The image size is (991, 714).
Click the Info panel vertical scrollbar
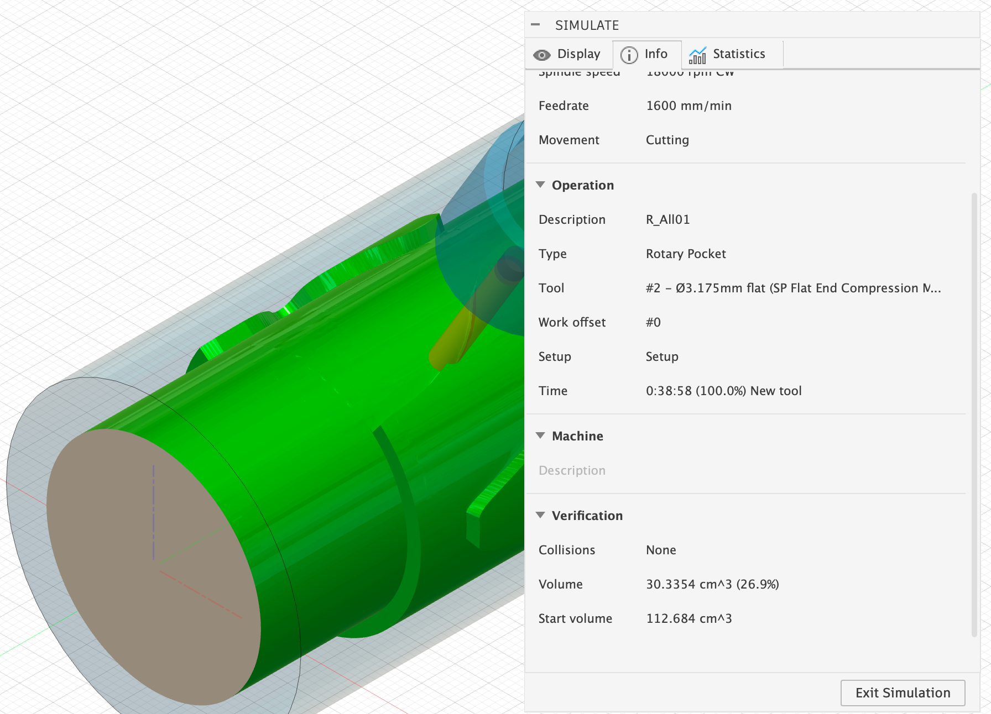click(974, 414)
